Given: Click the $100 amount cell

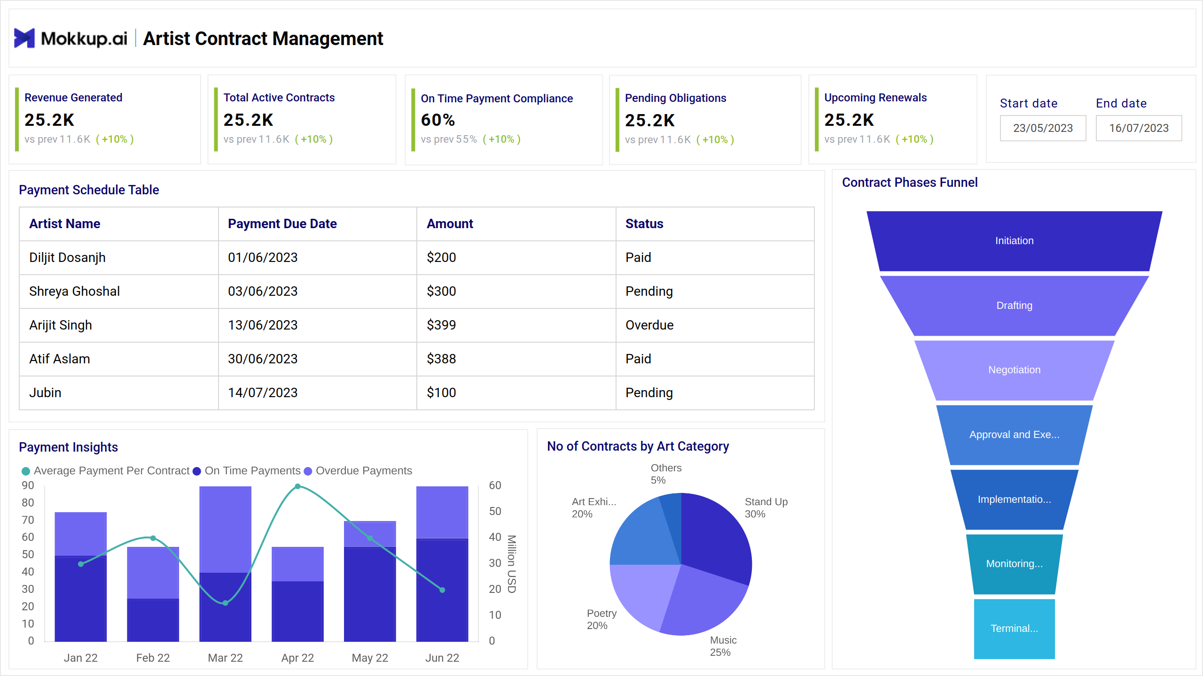Looking at the screenshot, I should click(516, 393).
